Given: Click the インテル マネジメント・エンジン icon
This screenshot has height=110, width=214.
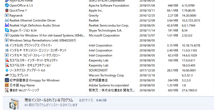Looking at the screenshot, I should [7, 50].
